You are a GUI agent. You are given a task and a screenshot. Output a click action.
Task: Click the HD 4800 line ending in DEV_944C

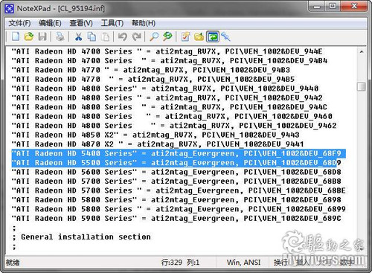tap(170, 107)
